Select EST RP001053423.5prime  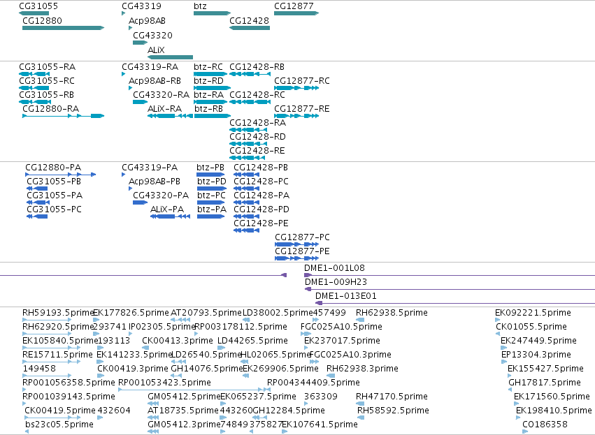coord(165,383)
